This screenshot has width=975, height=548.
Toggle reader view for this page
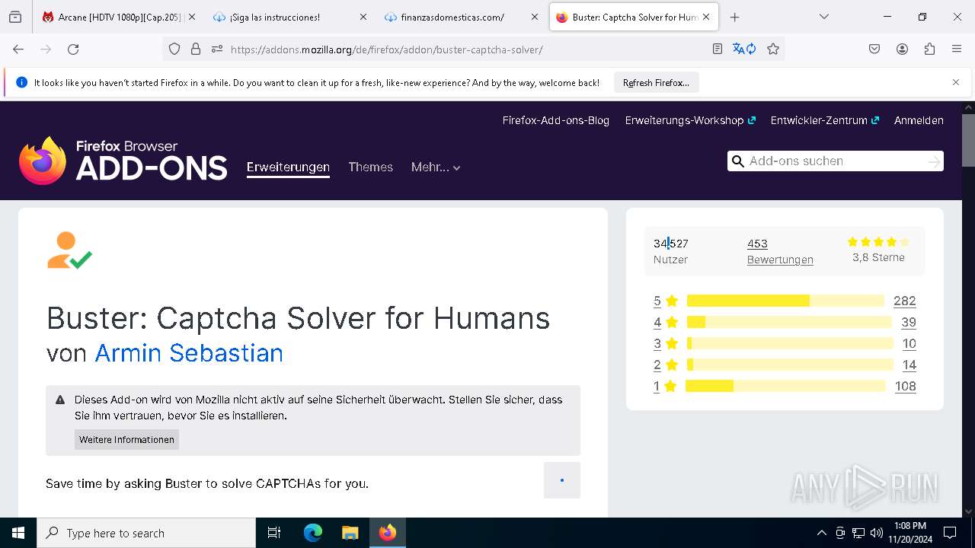[717, 49]
